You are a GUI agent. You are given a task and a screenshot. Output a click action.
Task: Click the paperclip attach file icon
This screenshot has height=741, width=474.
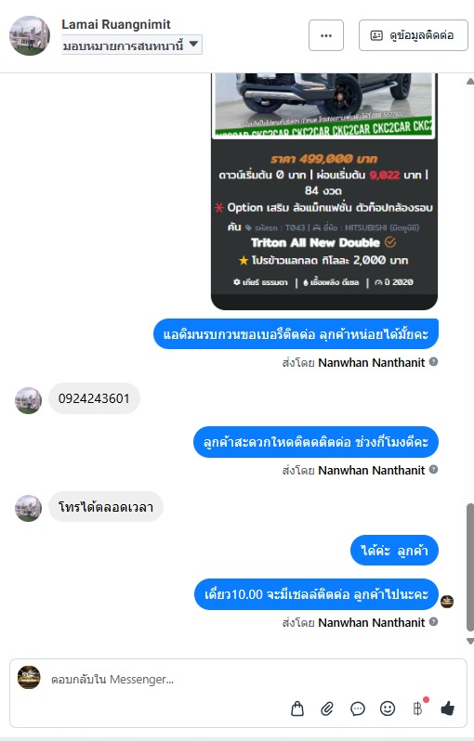[327, 708]
